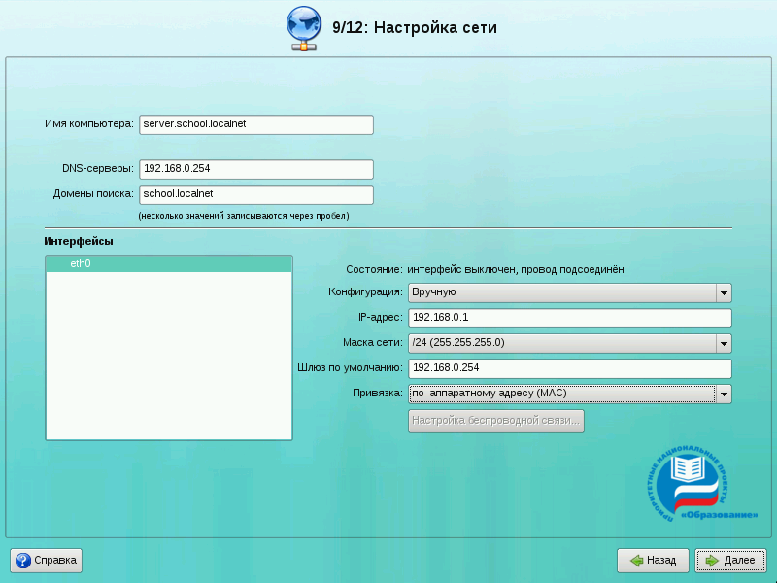This screenshot has height=583, width=777.
Task: Open the Конфигурация dropdown
Action: click(x=569, y=292)
